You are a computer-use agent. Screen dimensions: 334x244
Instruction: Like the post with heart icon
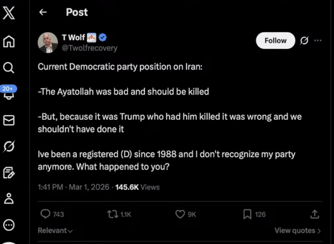[180, 214]
